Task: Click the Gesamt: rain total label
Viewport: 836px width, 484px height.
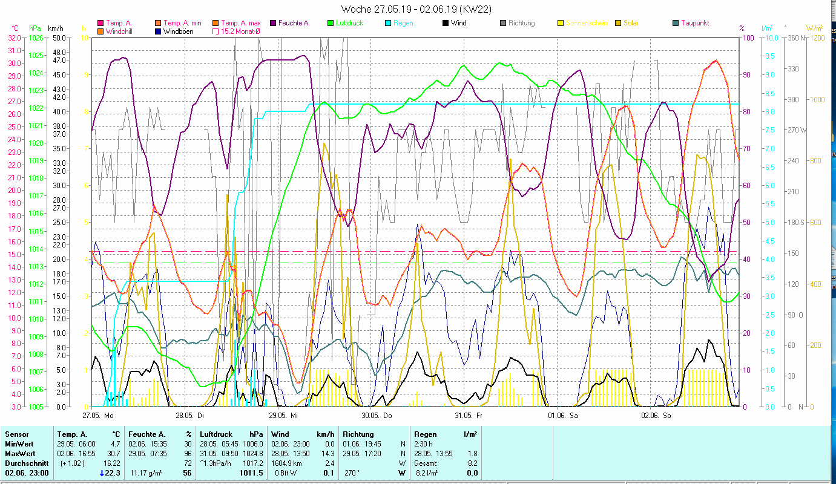Action: (x=426, y=463)
